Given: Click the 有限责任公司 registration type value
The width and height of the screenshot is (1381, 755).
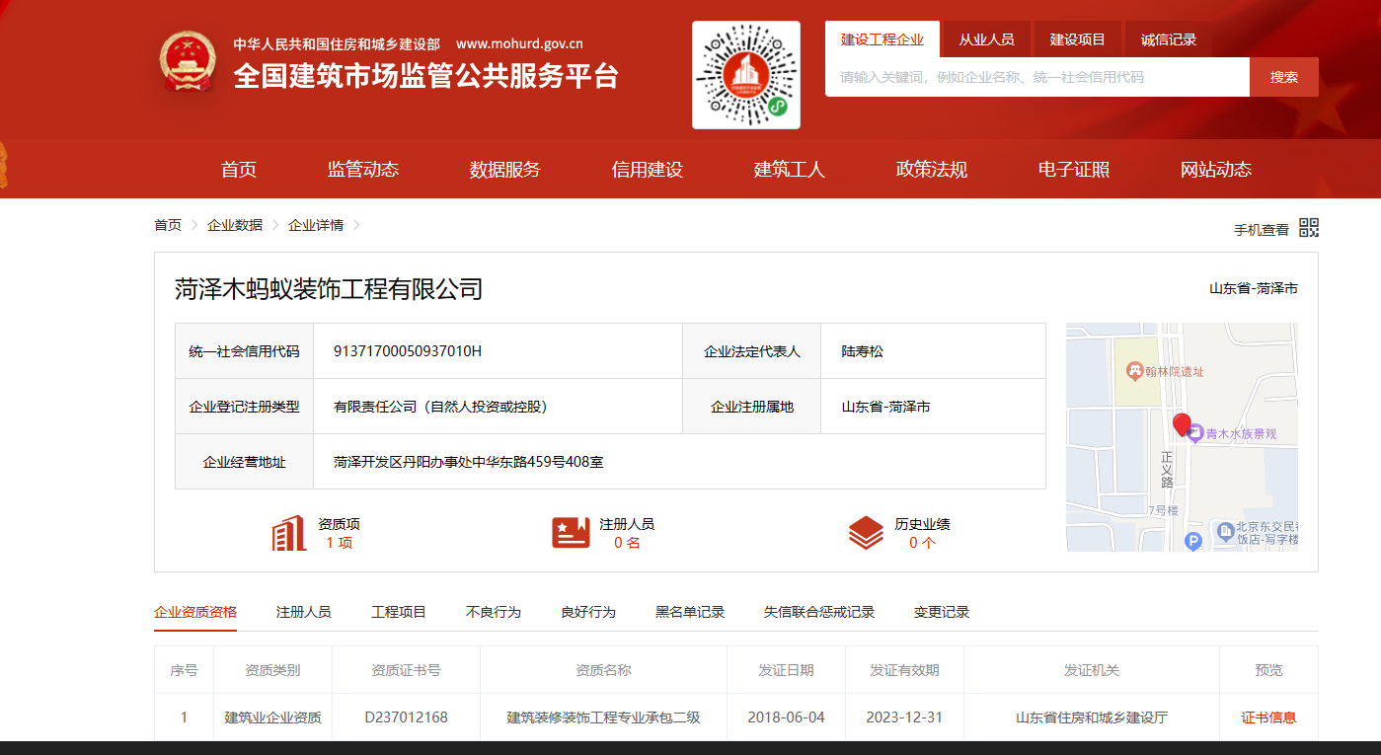Looking at the screenshot, I should (x=440, y=407).
